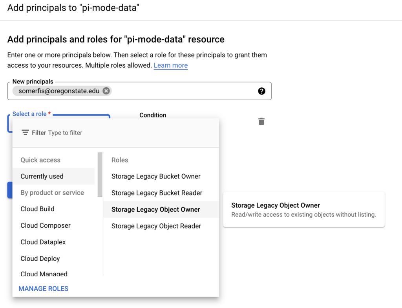Image resolution: width=402 pixels, height=308 pixels.
Task: Open the New principals help icon
Action: click(261, 91)
